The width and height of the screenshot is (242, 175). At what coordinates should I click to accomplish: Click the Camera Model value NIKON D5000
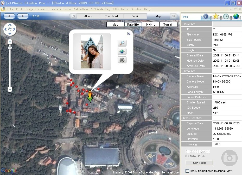tap(221, 81)
